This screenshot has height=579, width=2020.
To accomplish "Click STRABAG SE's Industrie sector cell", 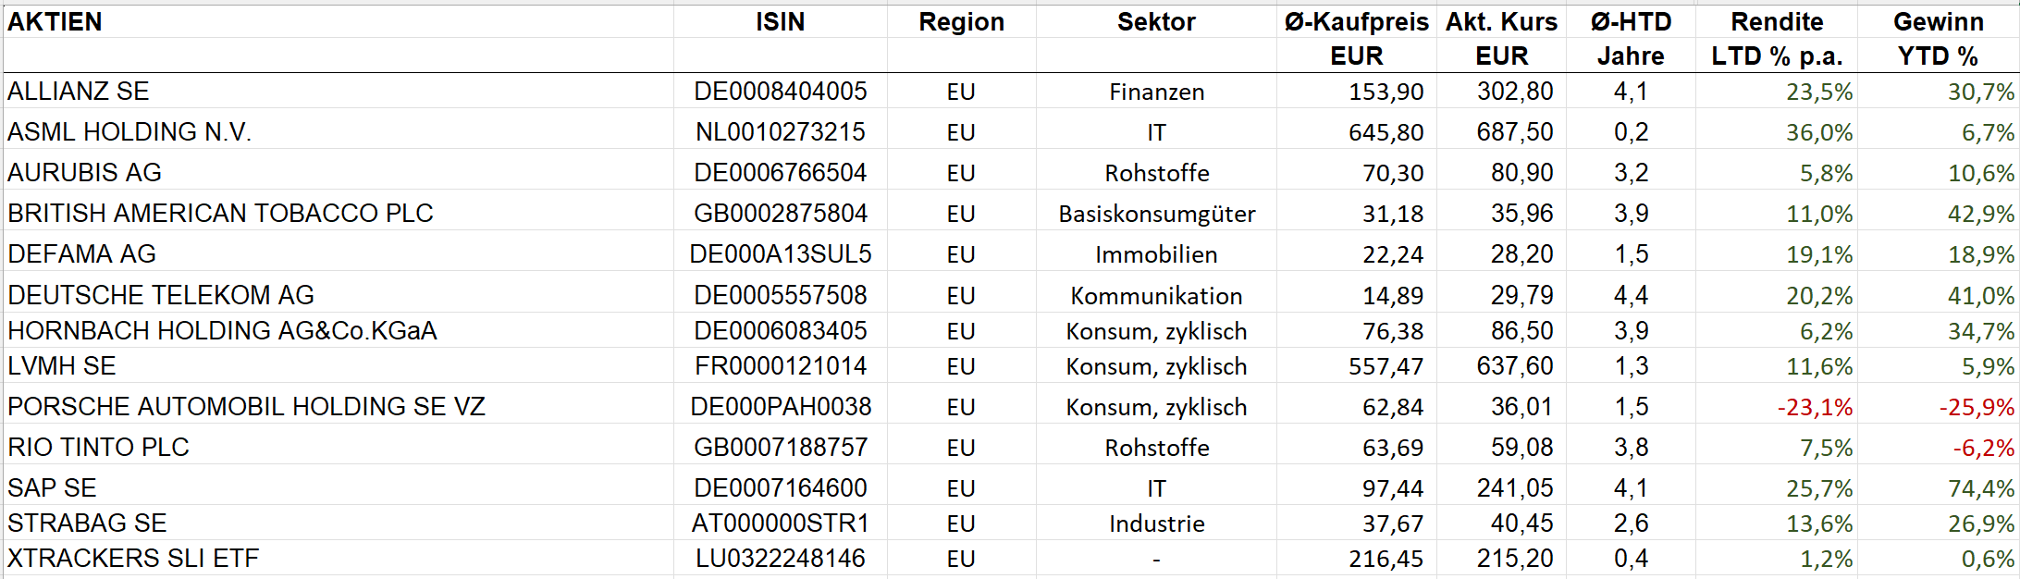I will 1156,524.
